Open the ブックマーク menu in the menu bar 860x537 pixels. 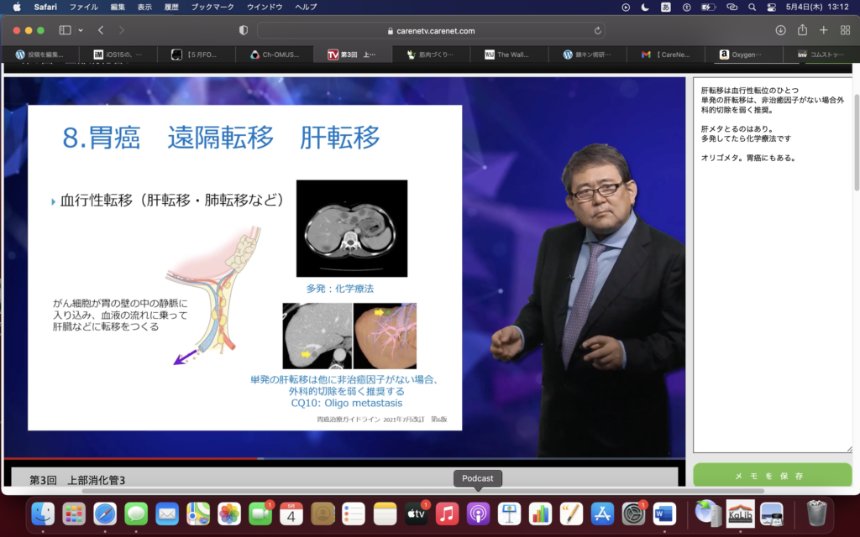point(212,7)
